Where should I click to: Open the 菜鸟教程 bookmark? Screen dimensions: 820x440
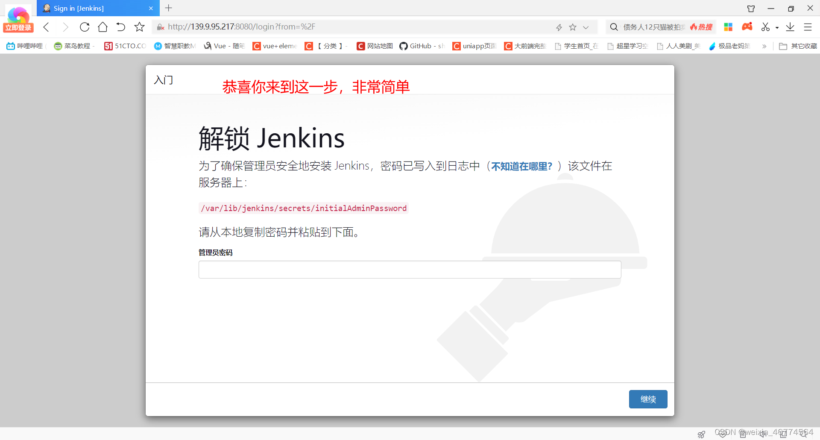(x=73, y=46)
